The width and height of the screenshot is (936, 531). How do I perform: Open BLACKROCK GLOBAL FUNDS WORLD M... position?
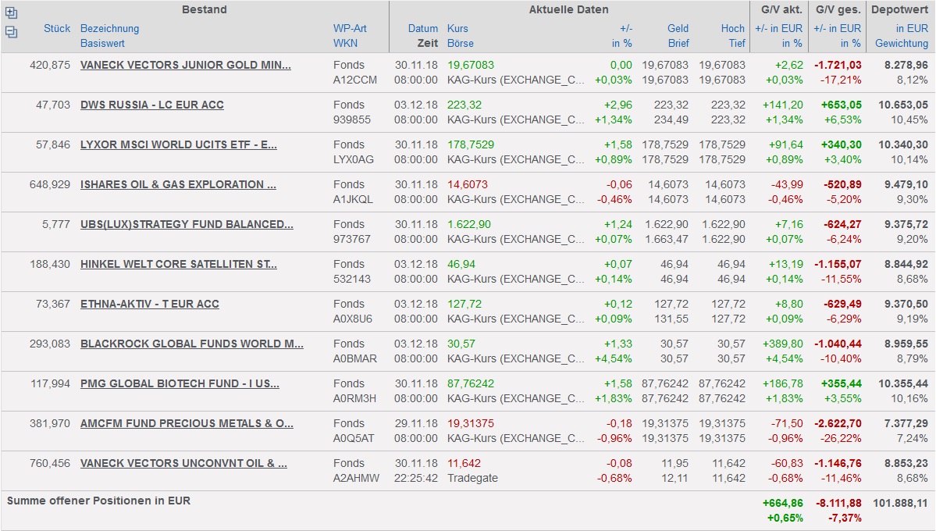tap(191, 344)
